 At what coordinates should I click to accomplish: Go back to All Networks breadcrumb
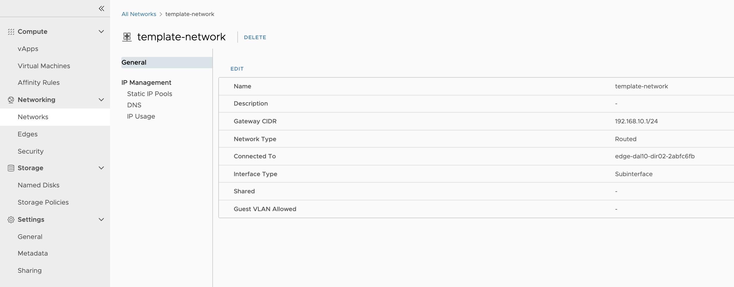click(x=139, y=14)
